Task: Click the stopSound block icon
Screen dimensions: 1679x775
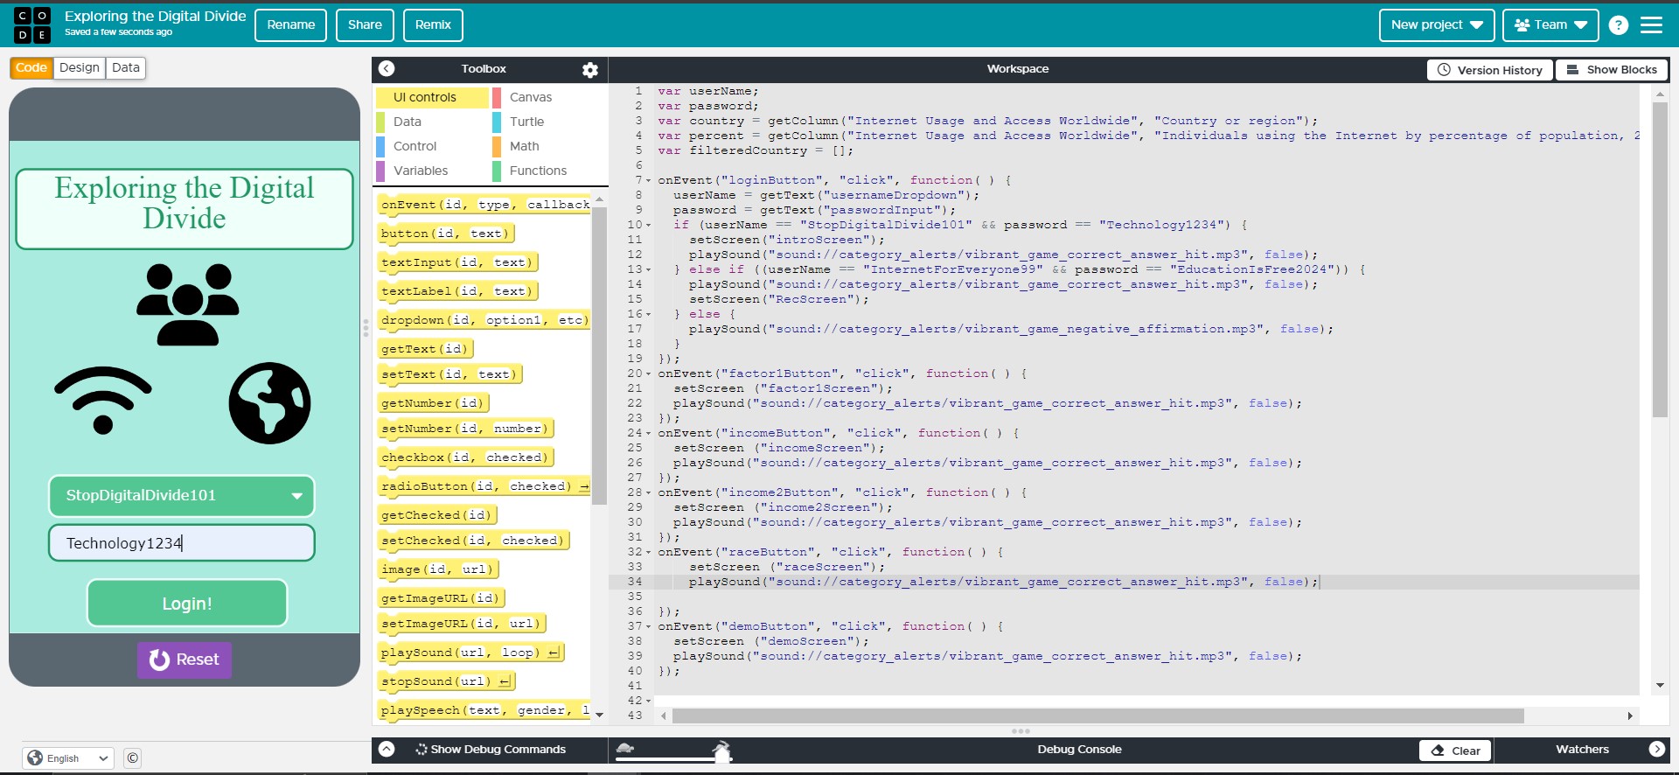Action: pos(505,681)
